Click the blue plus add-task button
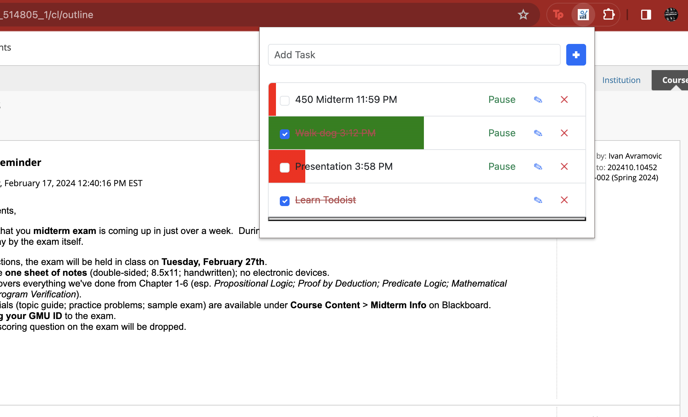The height and width of the screenshot is (417, 688). coord(576,55)
